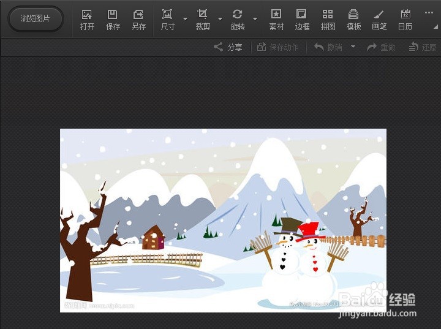Click the 还原 restore button
441x329 pixels.
click(423, 47)
